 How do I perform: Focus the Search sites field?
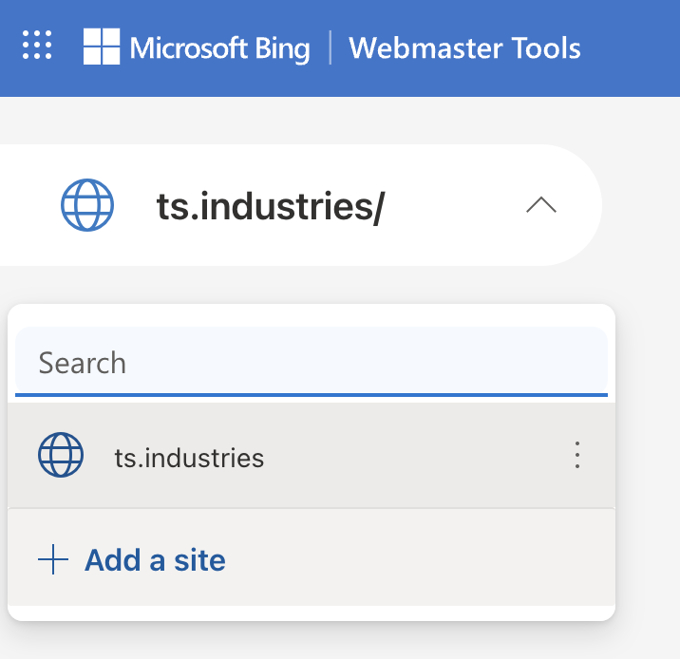point(311,363)
